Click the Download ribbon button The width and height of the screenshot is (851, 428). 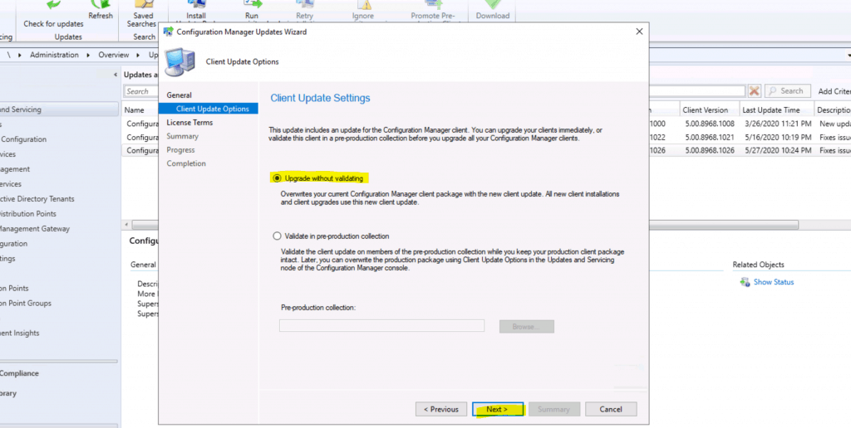point(493,11)
